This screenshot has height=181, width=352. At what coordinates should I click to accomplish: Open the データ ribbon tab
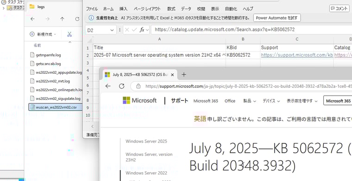[186, 9]
